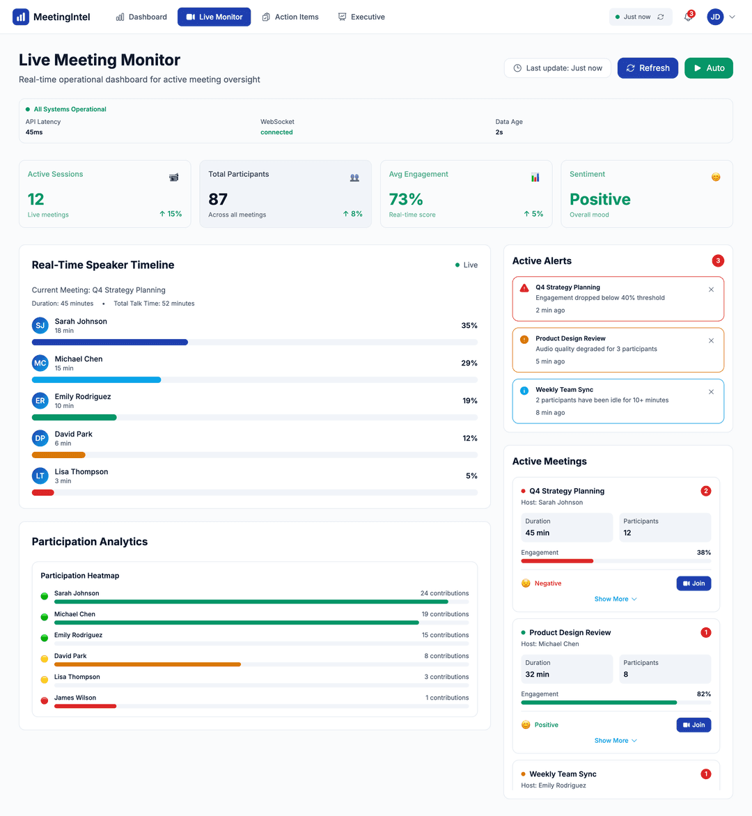Click the blue Refresh button
This screenshot has width=752, height=816.
pos(648,68)
